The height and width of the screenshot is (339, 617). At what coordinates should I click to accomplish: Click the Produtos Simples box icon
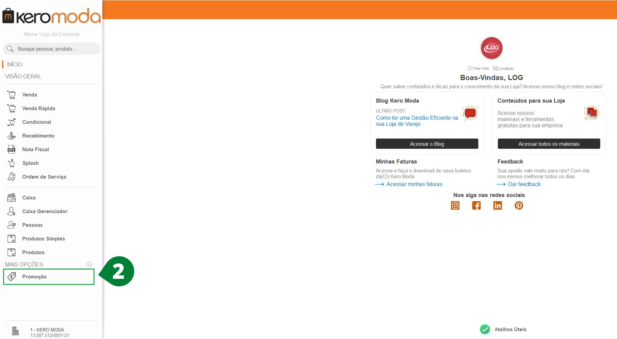coord(12,238)
